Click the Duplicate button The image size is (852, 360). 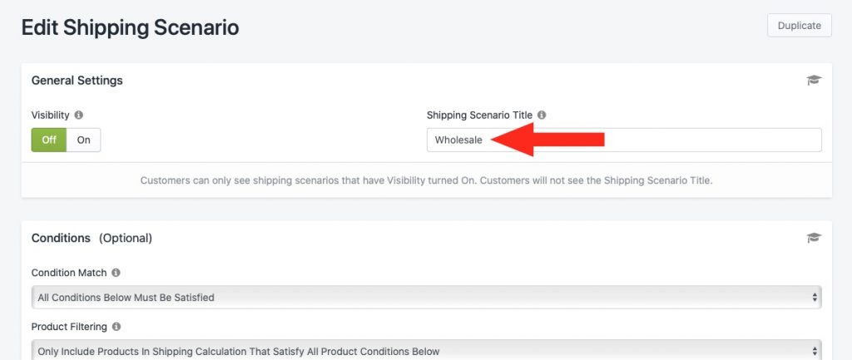(x=800, y=26)
